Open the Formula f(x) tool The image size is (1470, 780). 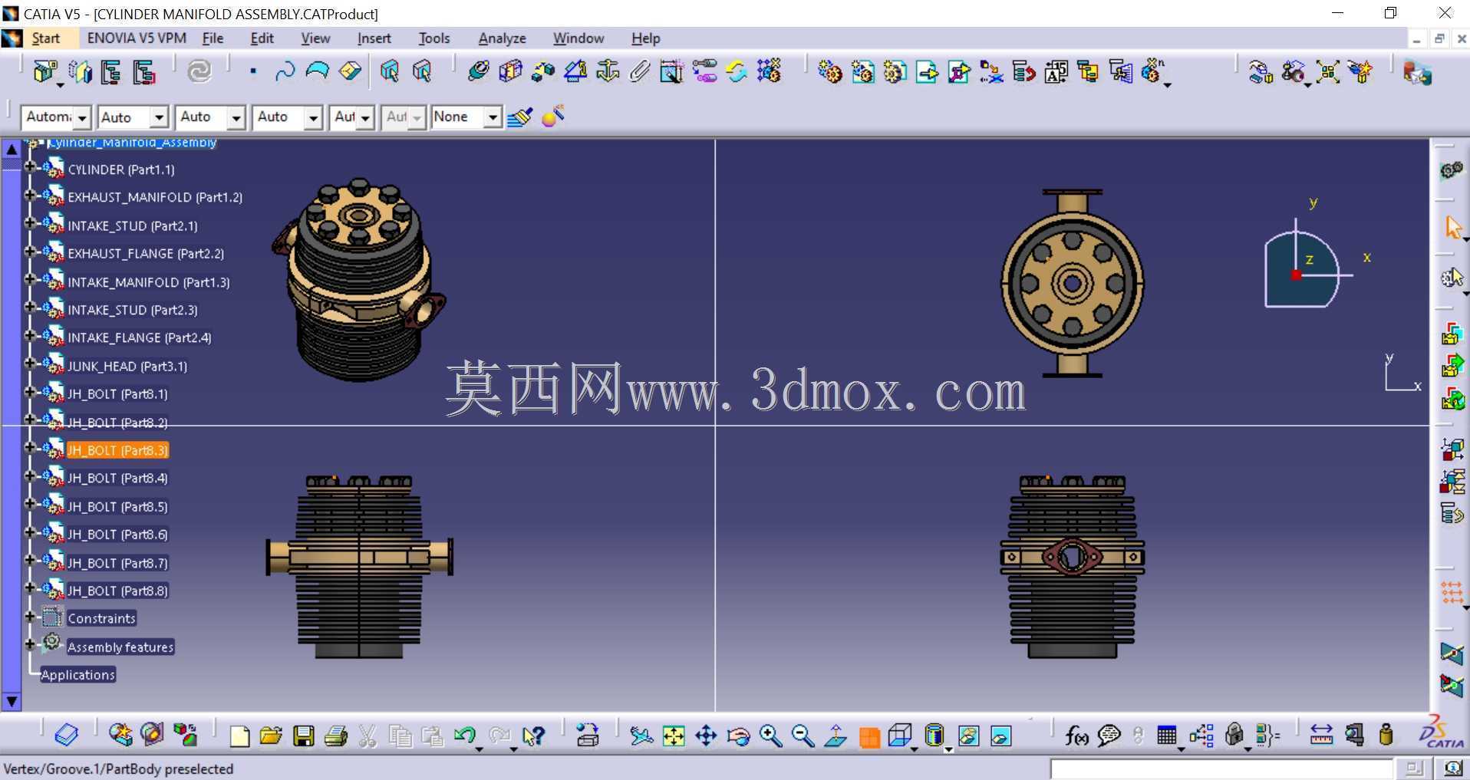pos(1076,736)
